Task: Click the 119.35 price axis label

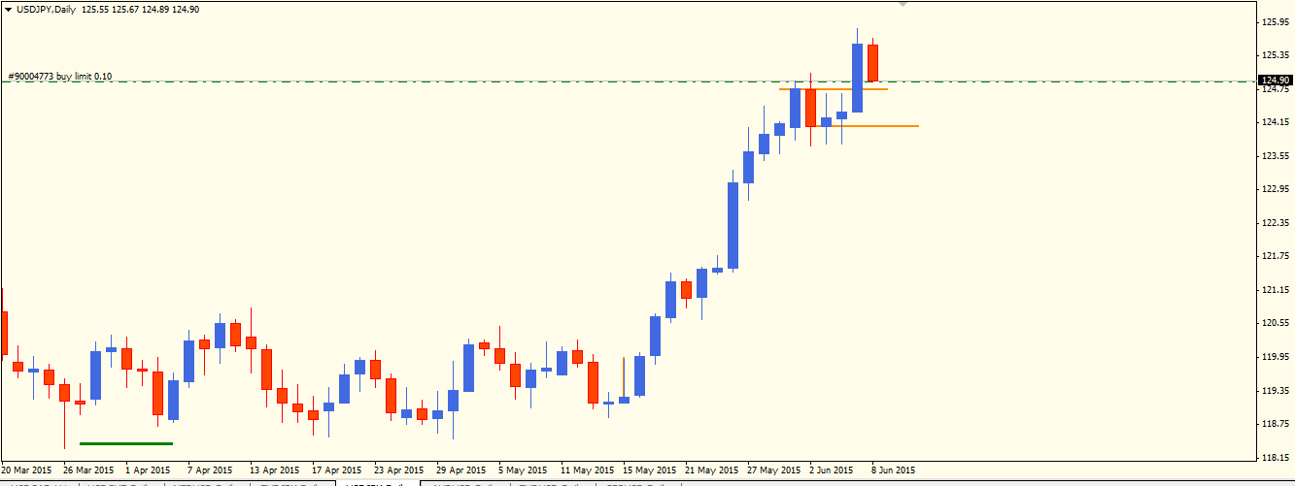Action: 1275,391
